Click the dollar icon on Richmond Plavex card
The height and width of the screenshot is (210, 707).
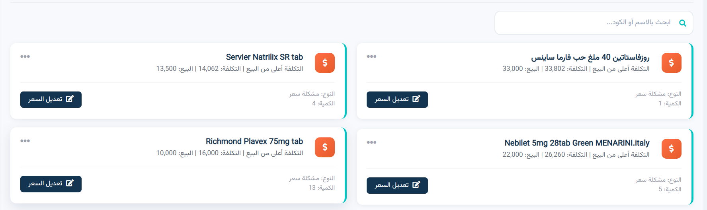pos(325,147)
